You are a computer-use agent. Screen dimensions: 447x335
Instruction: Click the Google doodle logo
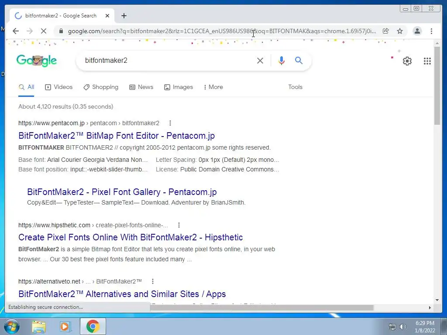[x=37, y=60]
